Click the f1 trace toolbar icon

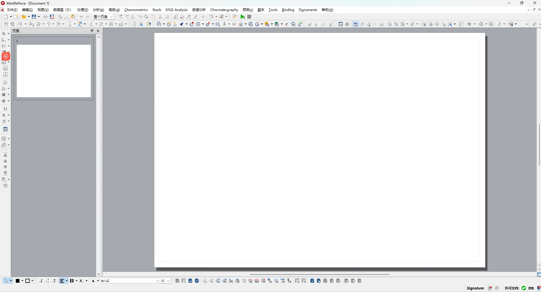coord(6,24)
